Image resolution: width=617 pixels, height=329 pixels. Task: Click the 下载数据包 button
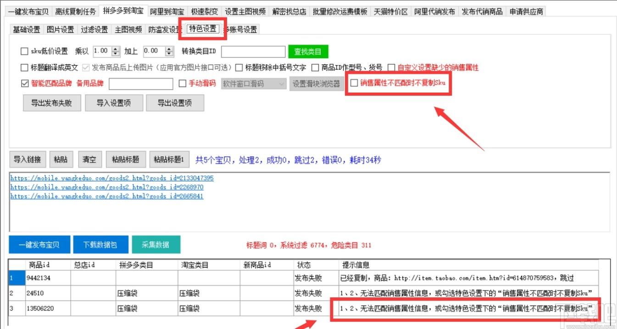[100, 245]
